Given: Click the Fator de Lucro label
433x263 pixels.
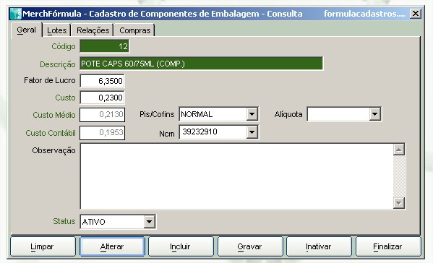Looking at the screenshot, I should pos(50,80).
